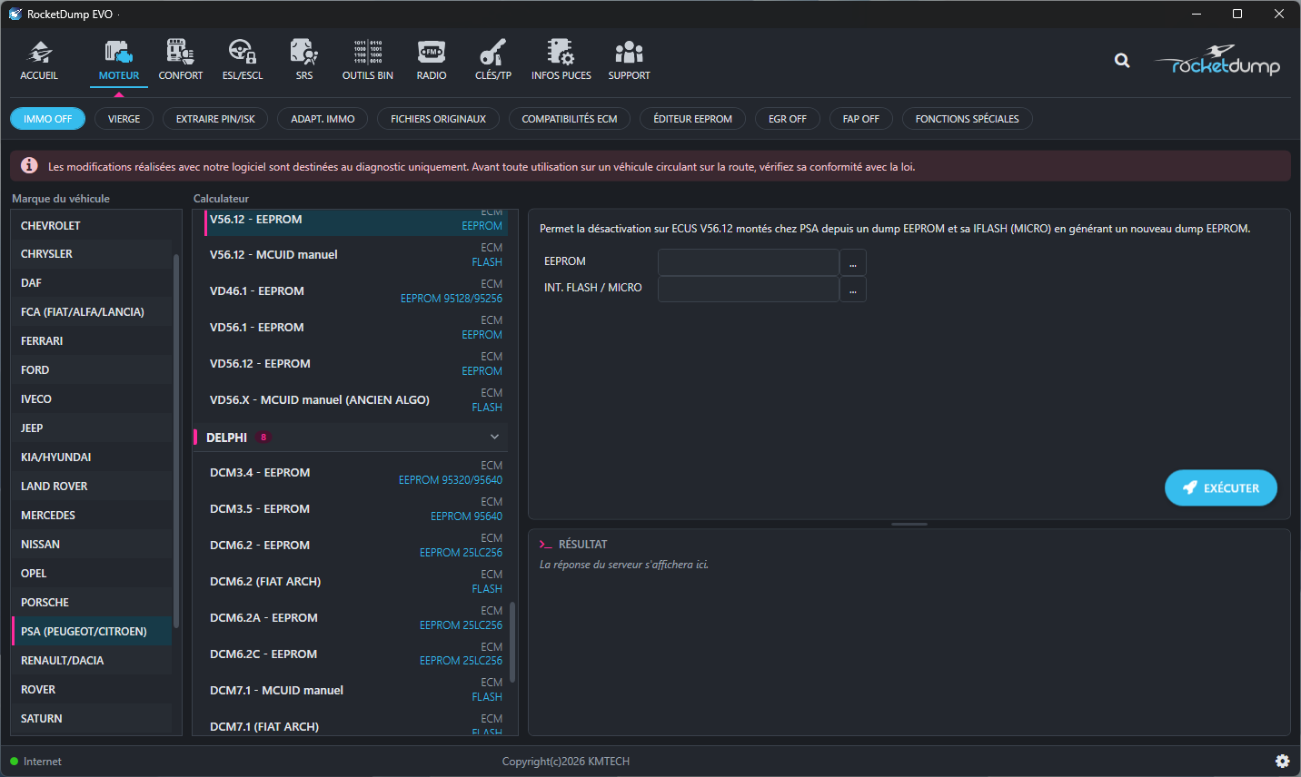Open the SRS airbag module icon

(x=304, y=60)
